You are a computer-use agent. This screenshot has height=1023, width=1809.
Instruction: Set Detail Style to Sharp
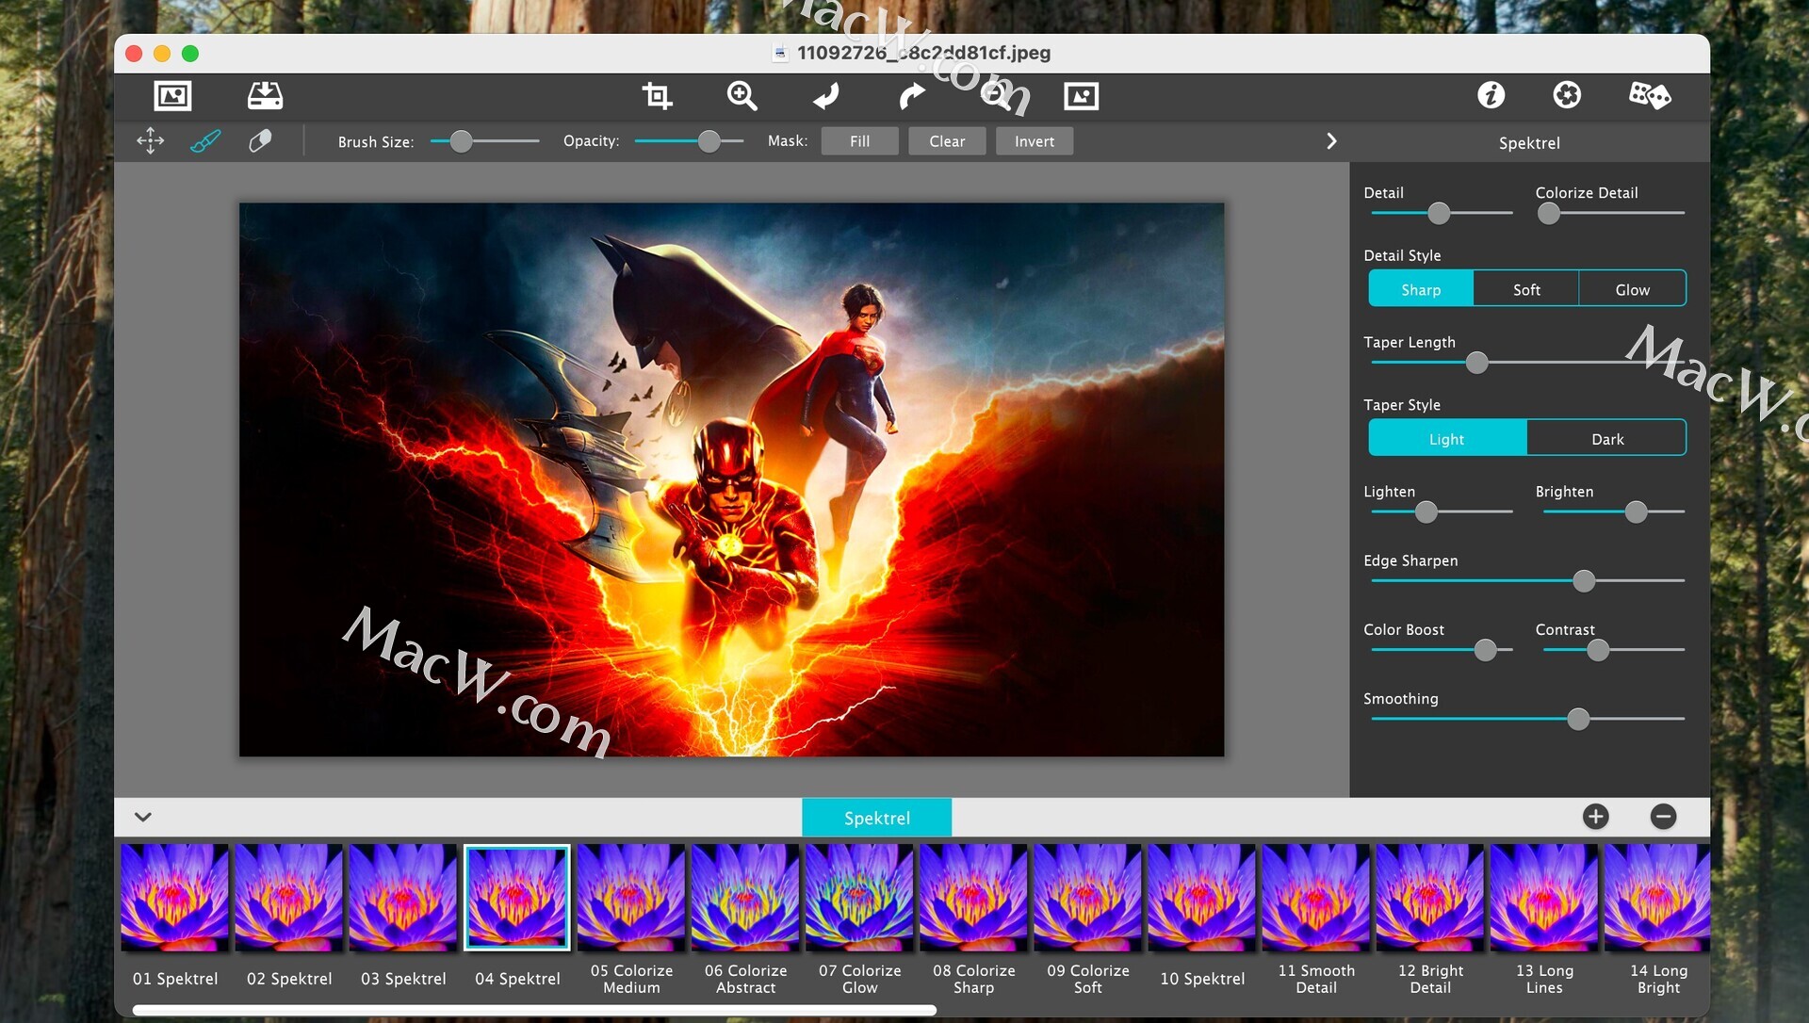(1421, 289)
